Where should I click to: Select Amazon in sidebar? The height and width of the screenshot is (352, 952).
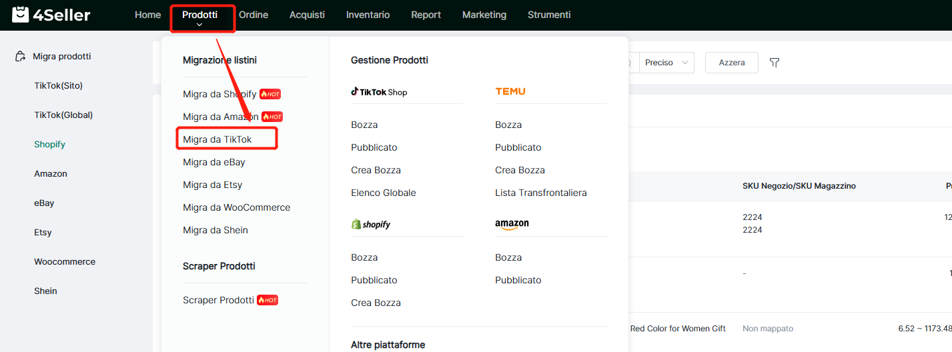[51, 173]
